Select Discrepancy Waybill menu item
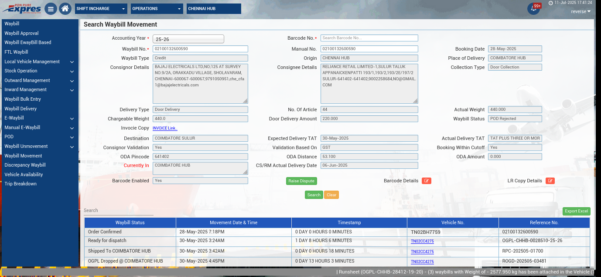 click(x=25, y=165)
